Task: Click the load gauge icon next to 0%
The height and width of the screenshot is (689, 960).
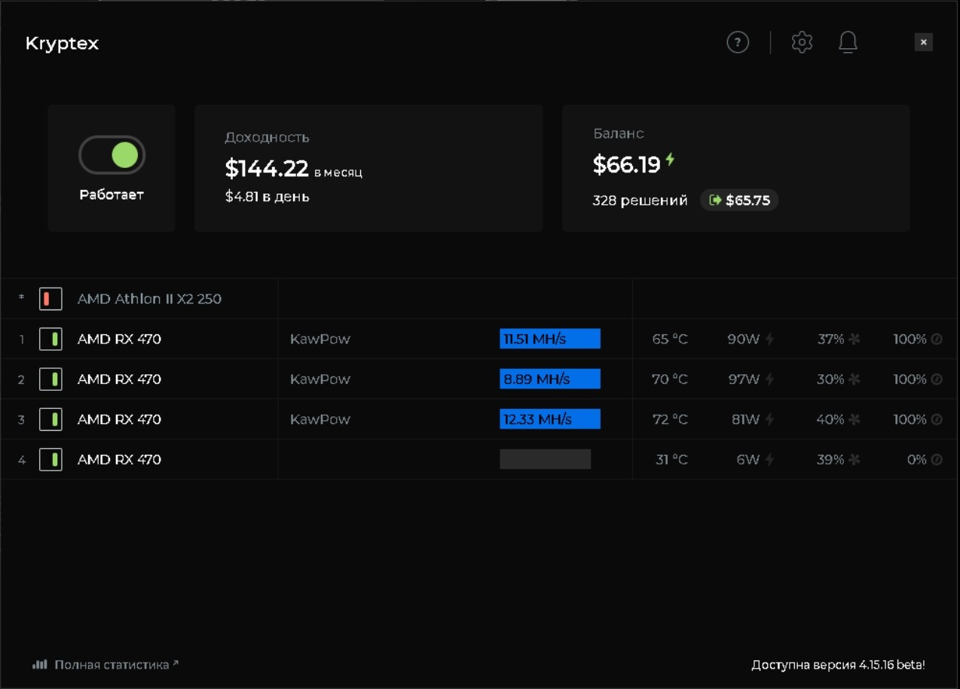Action: tap(937, 459)
